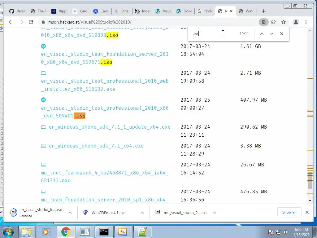Click the 1.61 GB size value
Screen dimensions: 317x238
pos(250,46)
